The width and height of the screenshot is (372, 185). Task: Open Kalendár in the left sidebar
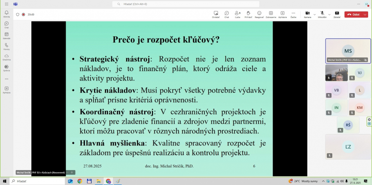click(x=6, y=35)
